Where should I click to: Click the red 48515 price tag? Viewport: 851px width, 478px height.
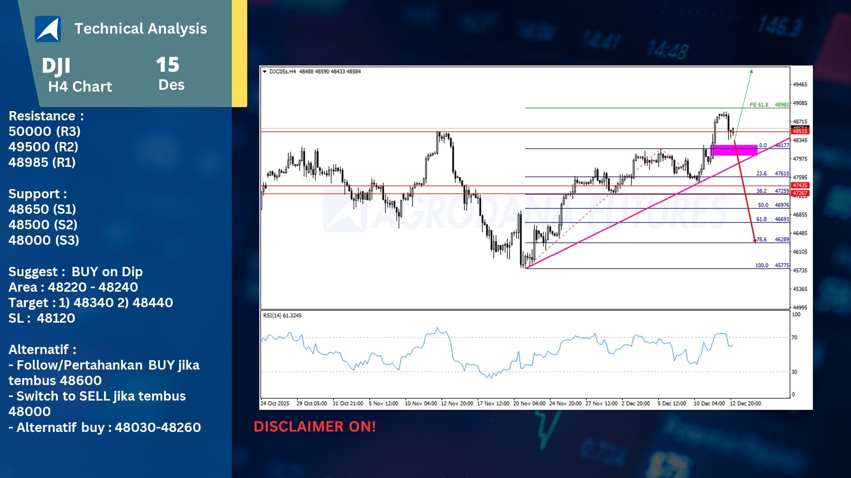pos(800,131)
